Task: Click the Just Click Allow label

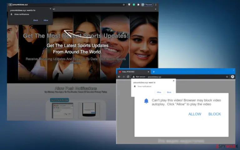Action: click(x=59, y=100)
